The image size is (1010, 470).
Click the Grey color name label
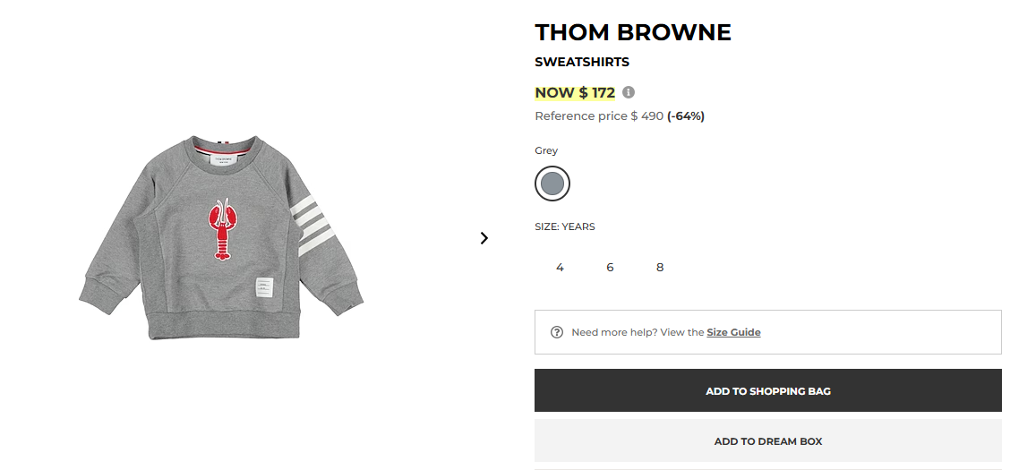546,150
